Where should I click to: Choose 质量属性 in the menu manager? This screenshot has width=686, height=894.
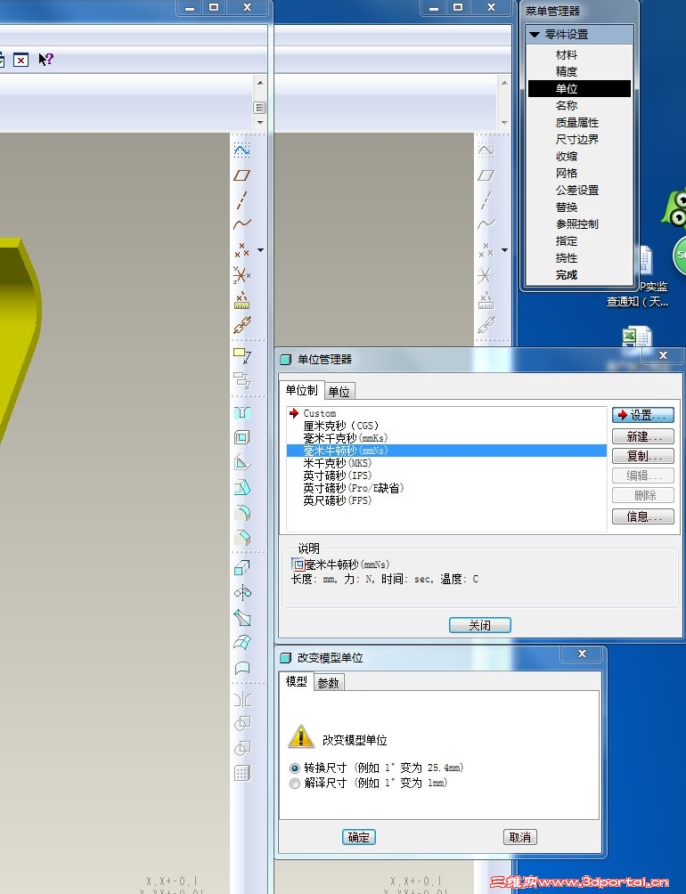[x=577, y=123]
